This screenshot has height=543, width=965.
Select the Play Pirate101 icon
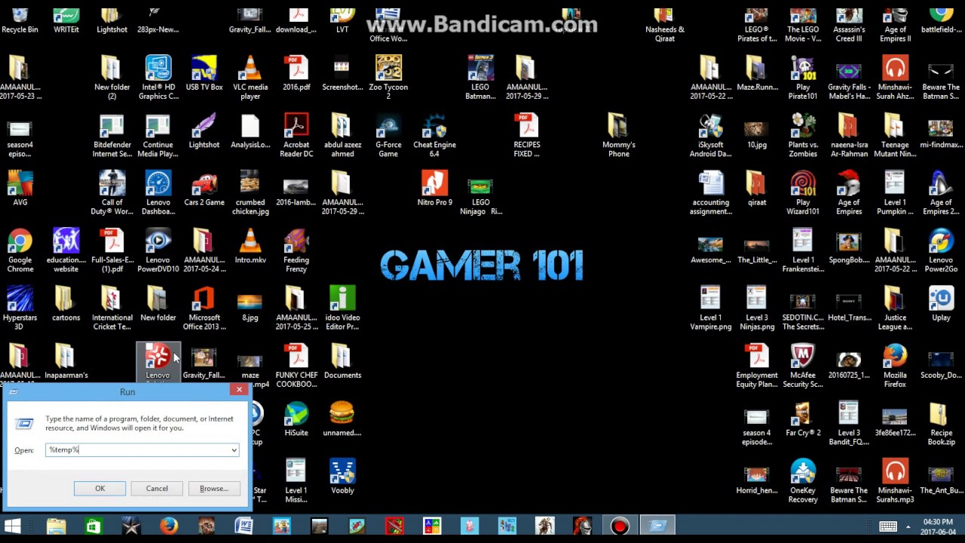(x=803, y=78)
